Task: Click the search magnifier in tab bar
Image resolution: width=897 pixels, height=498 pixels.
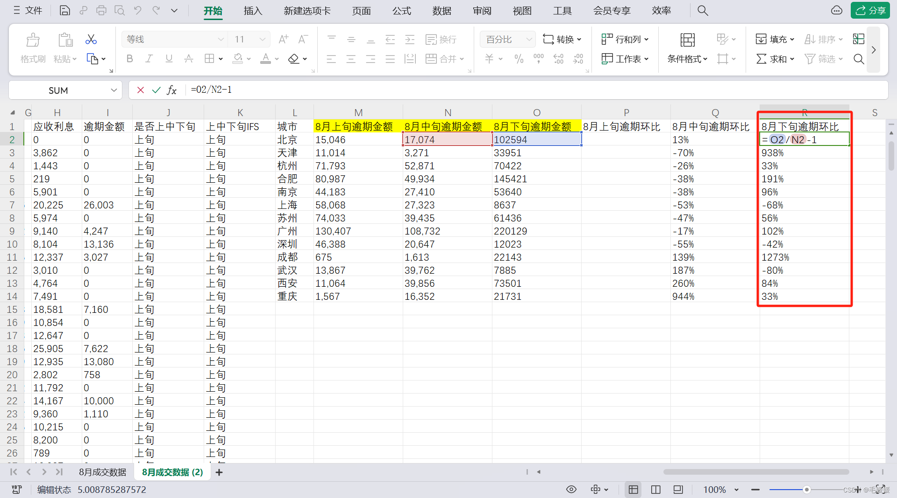Action: (703, 10)
